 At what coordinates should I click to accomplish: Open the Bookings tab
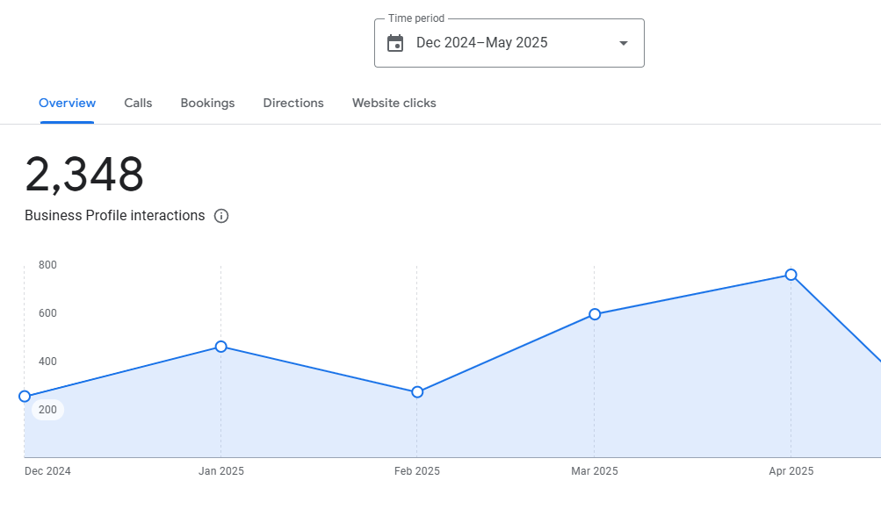click(207, 103)
